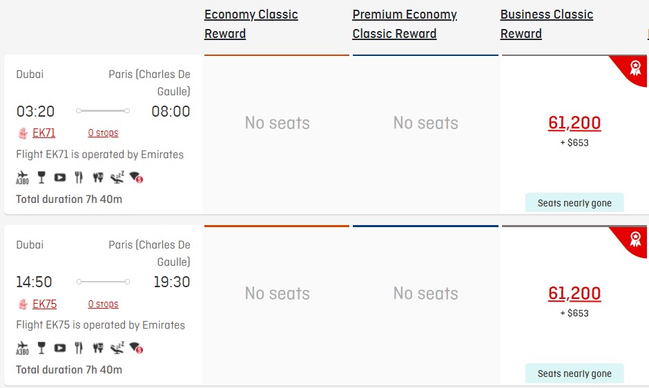Click the paid Wi-Fi icon for EK71
This screenshot has height=388, width=649.
click(136, 177)
